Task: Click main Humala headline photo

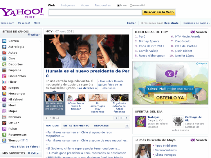Action: click(x=86, y=51)
